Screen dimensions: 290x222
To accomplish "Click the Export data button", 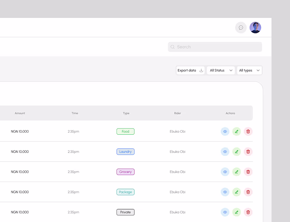I will point(187,70).
